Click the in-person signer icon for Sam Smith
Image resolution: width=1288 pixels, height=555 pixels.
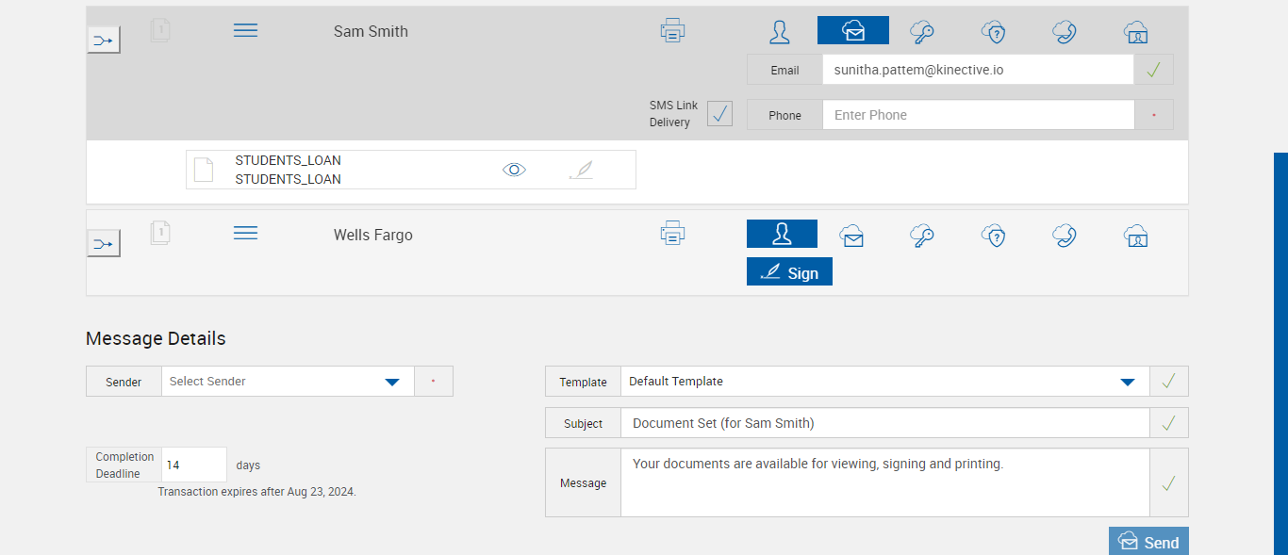[x=780, y=32]
